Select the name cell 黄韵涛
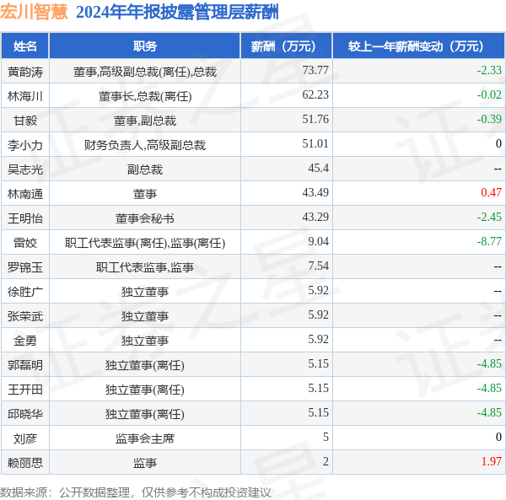 click(x=24, y=72)
